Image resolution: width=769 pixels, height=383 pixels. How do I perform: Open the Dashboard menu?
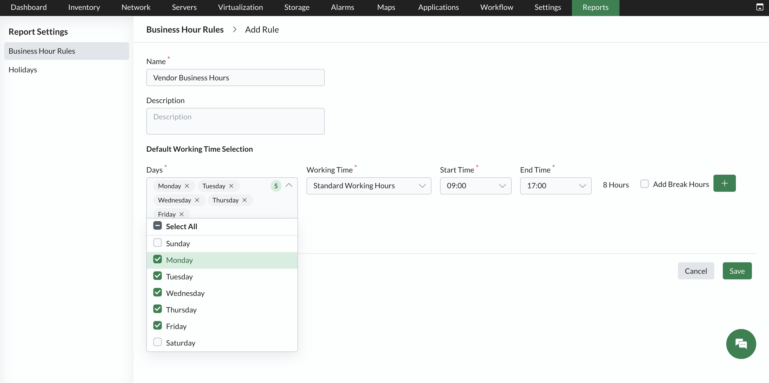pos(29,7)
